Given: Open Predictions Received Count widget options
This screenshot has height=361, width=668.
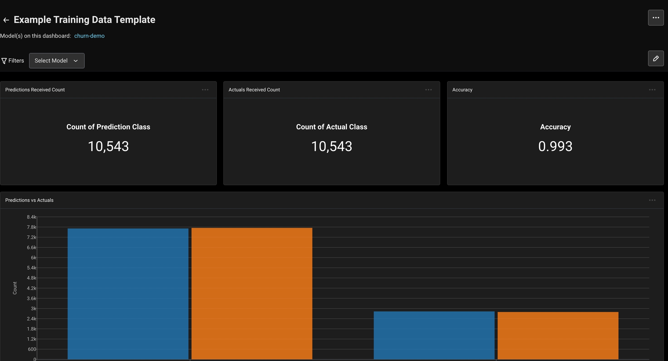Looking at the screenshot, I should [205, 90].
